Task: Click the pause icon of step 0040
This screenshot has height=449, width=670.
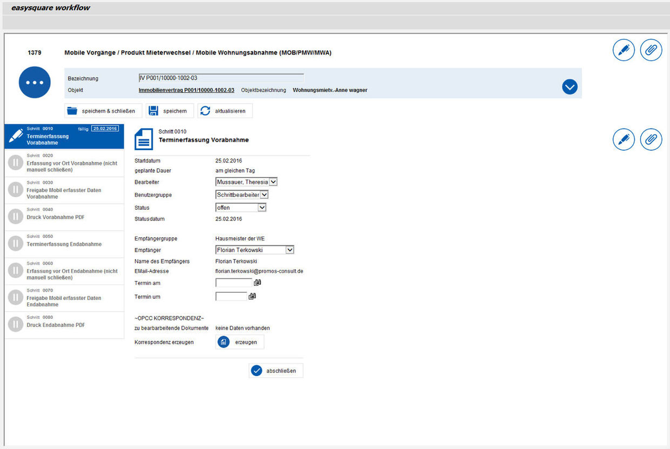Action: tap(16, 217)
